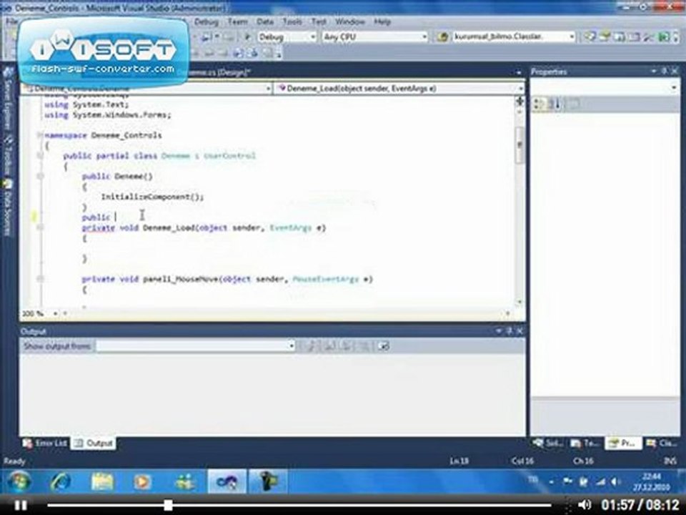Open the Toolbox side tab

tap(7, 156)
